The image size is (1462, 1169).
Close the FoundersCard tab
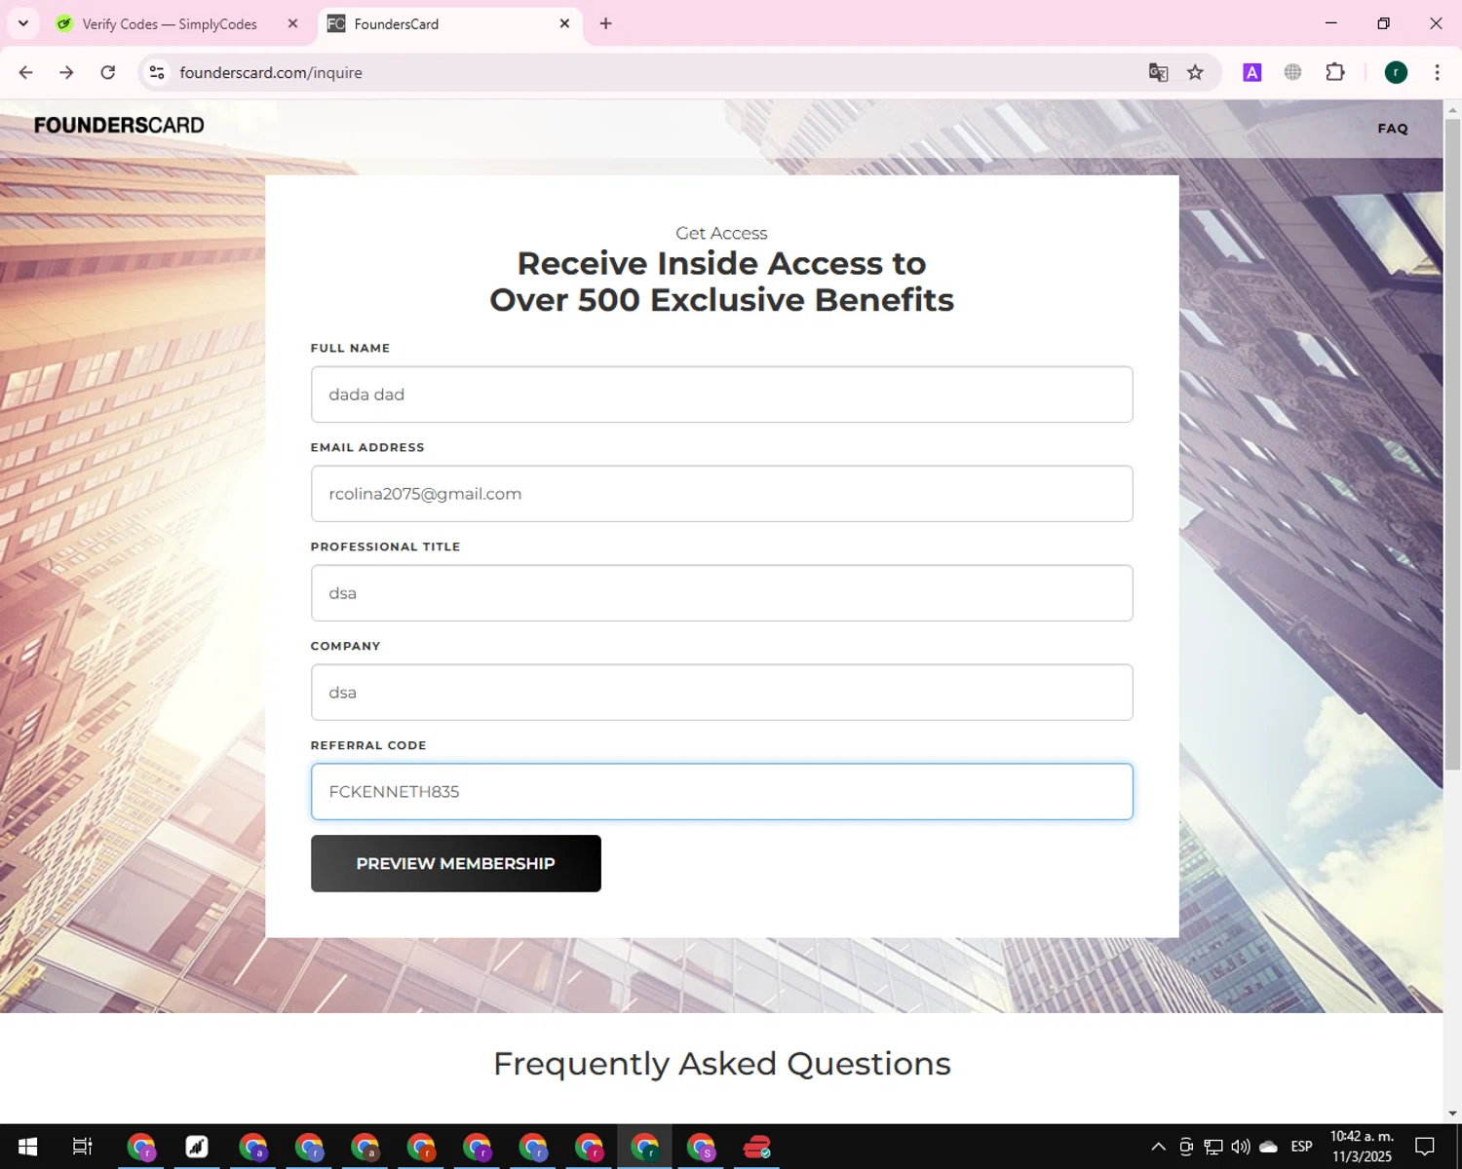click(564, 24)
